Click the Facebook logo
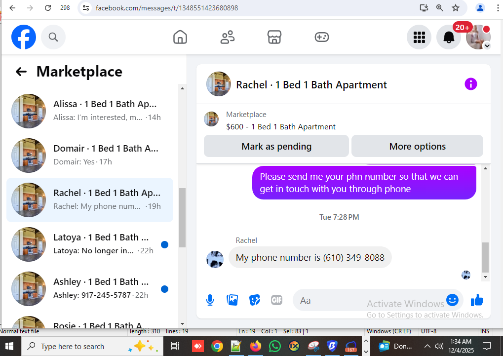503x356 pixels. 24,37
